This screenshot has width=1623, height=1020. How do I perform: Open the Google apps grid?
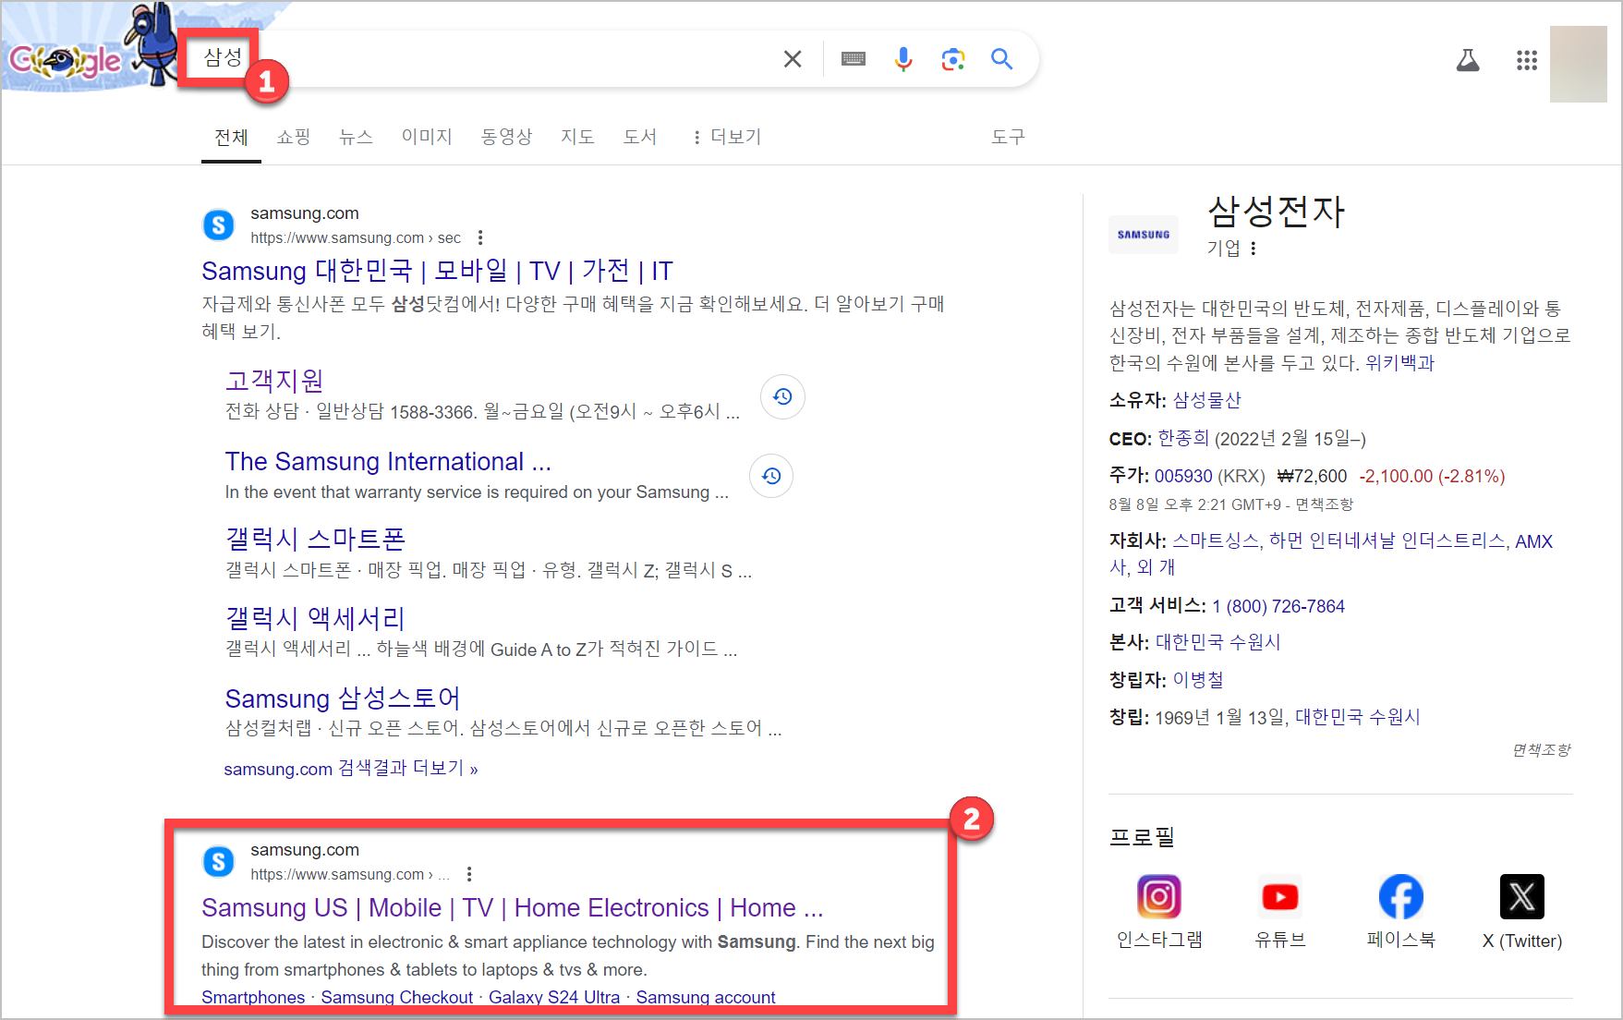point(1527,61)
